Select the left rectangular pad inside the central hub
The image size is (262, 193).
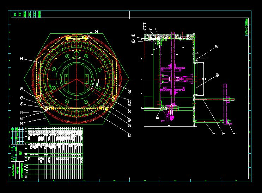pos(67,79)
